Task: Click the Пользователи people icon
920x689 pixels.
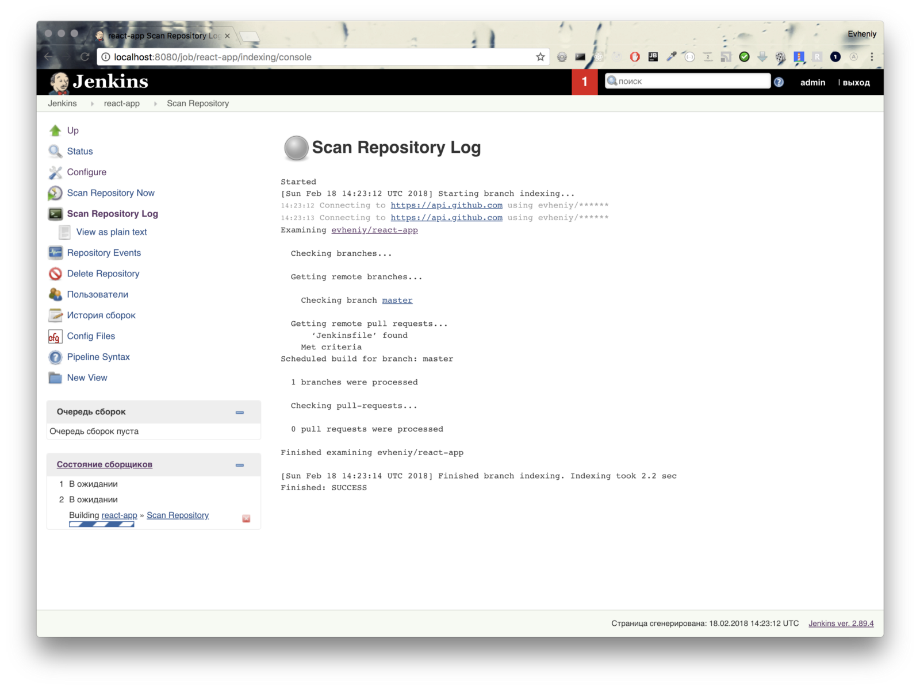Action: [x=55, y=294]
